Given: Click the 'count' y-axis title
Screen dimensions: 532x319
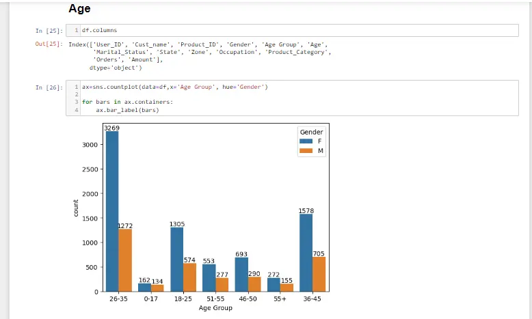Looking at the screenshot, I should click(x=77, y=208).
